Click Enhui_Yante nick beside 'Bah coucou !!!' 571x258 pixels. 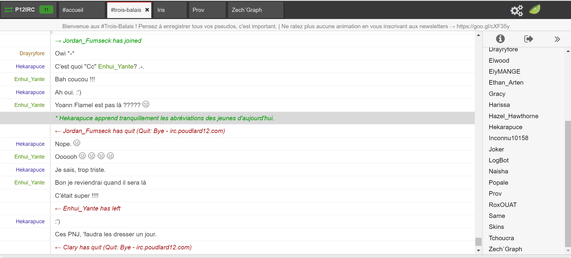coord(29,79)
